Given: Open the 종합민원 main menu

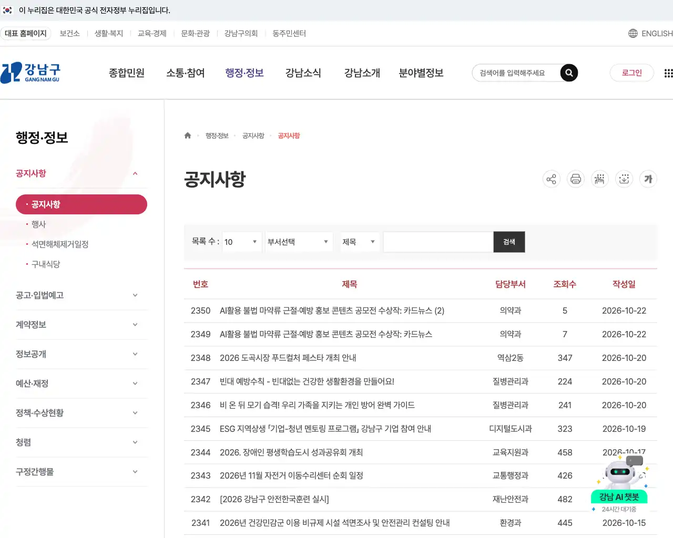Looking at the screenshot, I should point(127,73).
